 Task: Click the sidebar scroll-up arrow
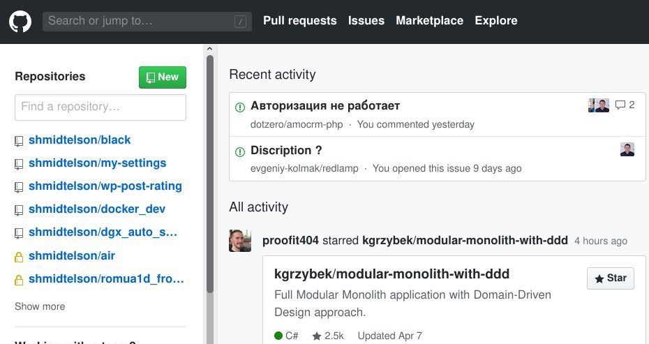tap(209, 49)
